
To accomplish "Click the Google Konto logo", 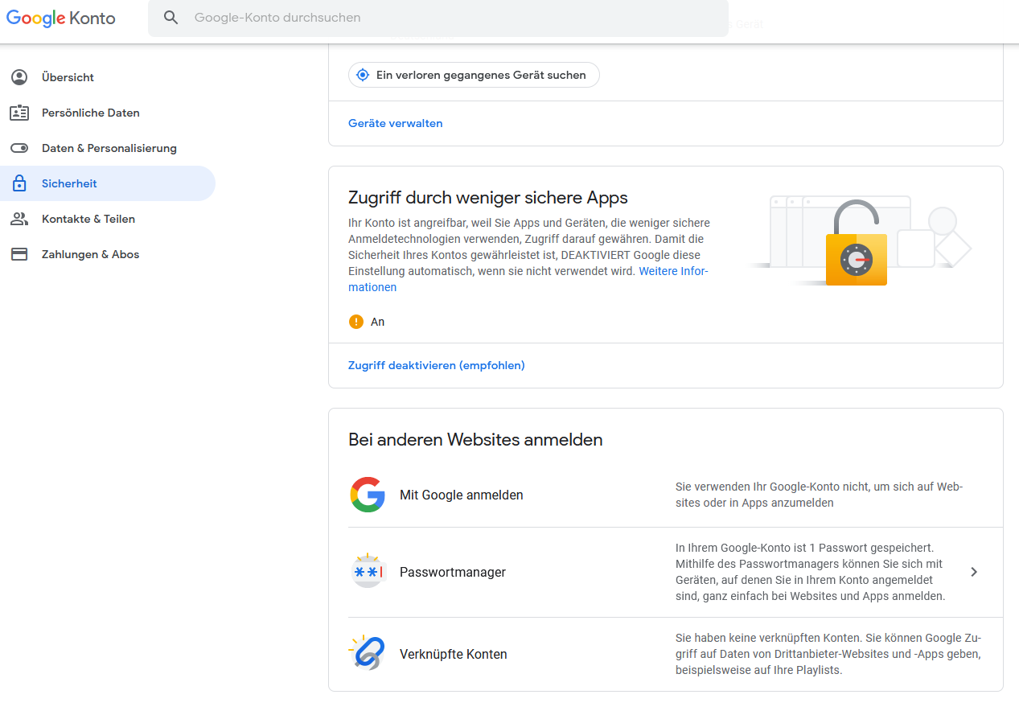I will 61,18.
